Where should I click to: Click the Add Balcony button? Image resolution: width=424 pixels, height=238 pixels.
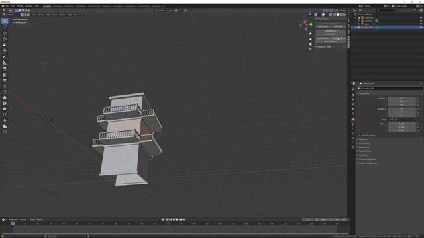[x=331, y=31]
